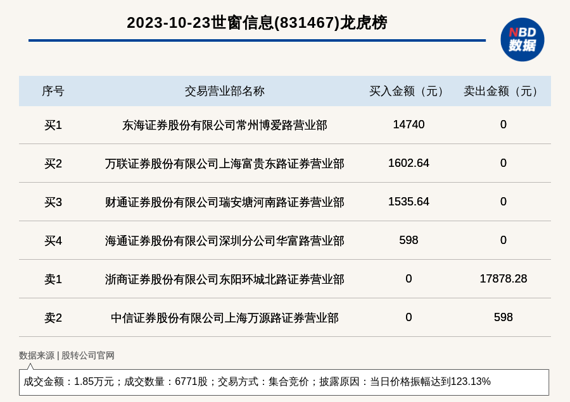Click the buy amount 1535.64
The image size is (570, 402).
coord(408,202)
